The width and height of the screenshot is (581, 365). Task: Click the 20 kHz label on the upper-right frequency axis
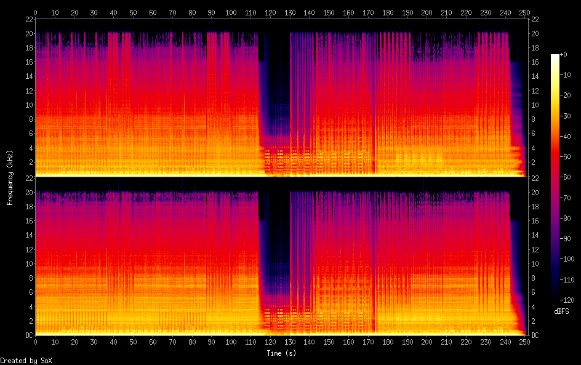click(535, 33)
